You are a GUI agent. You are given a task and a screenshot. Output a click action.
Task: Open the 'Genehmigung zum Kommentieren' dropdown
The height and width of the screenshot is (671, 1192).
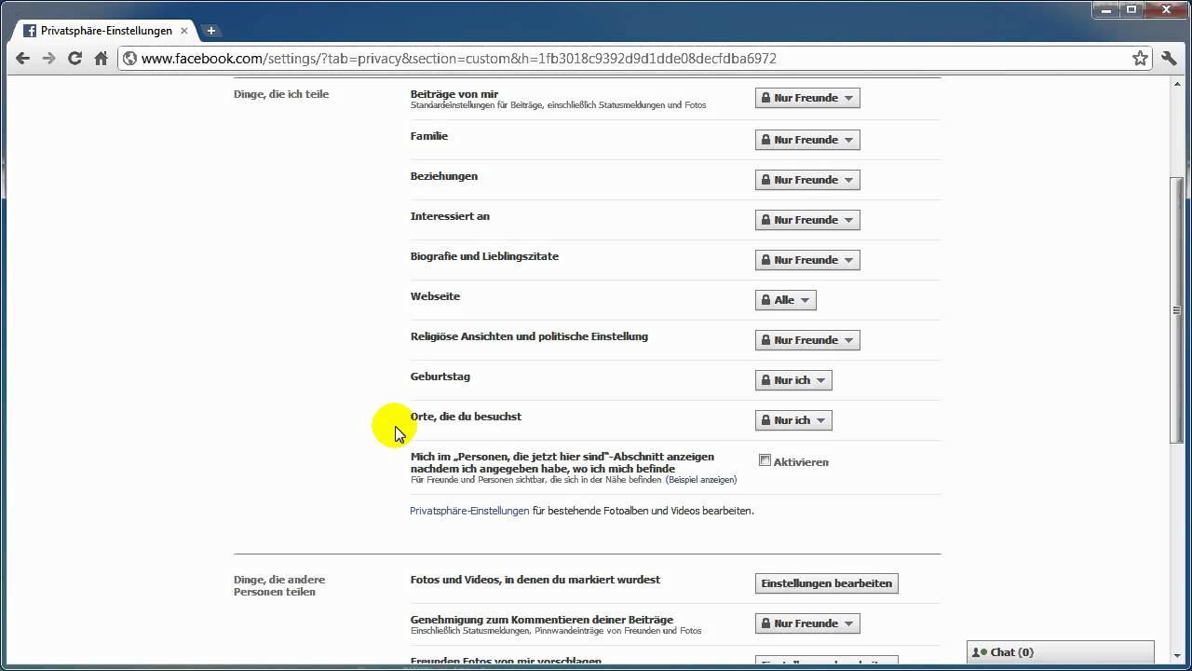[807, 623]
